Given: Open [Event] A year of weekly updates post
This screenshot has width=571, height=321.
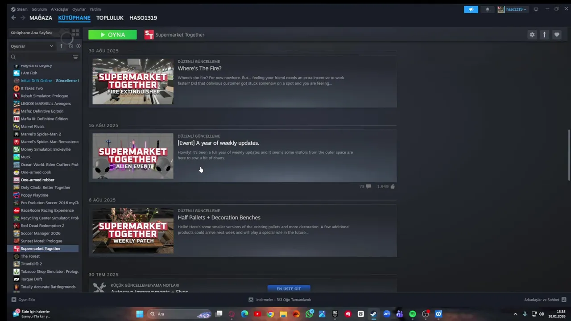Looking at the screenshot, I should point(218,143).
